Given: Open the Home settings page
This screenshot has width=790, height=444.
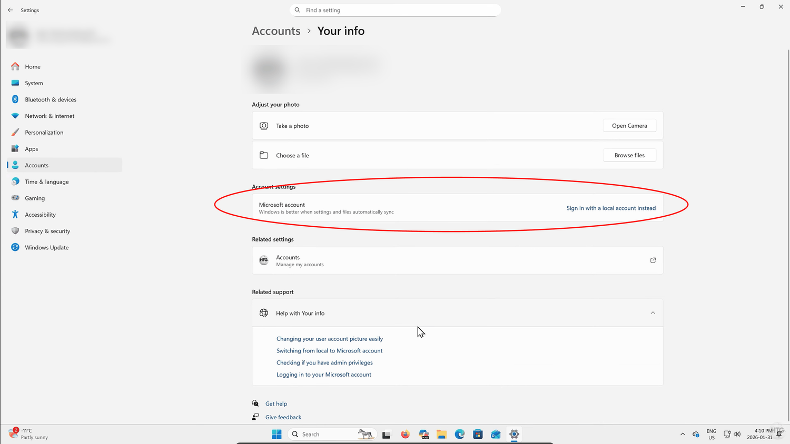Looking at the screenshot, I should coord(64,67).
